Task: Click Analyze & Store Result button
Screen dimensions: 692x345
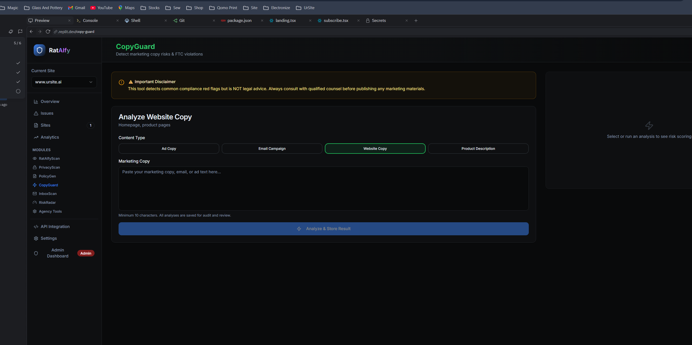Action: point(324,228)
